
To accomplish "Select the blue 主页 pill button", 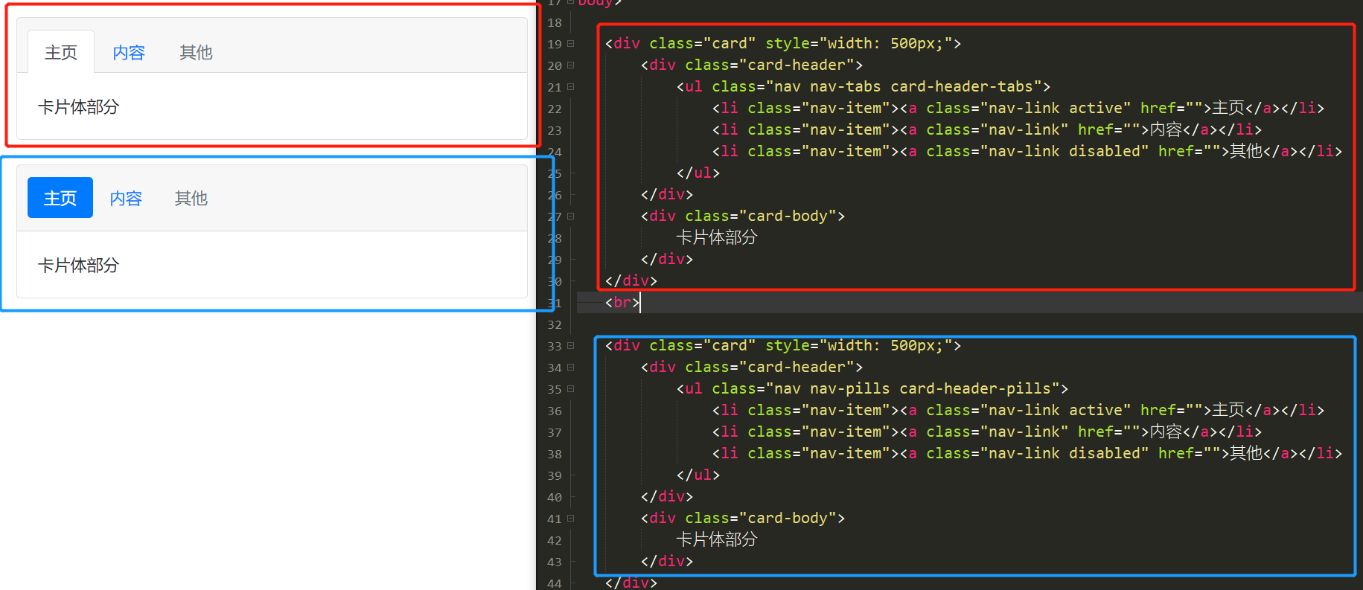I will click(60, 198).
